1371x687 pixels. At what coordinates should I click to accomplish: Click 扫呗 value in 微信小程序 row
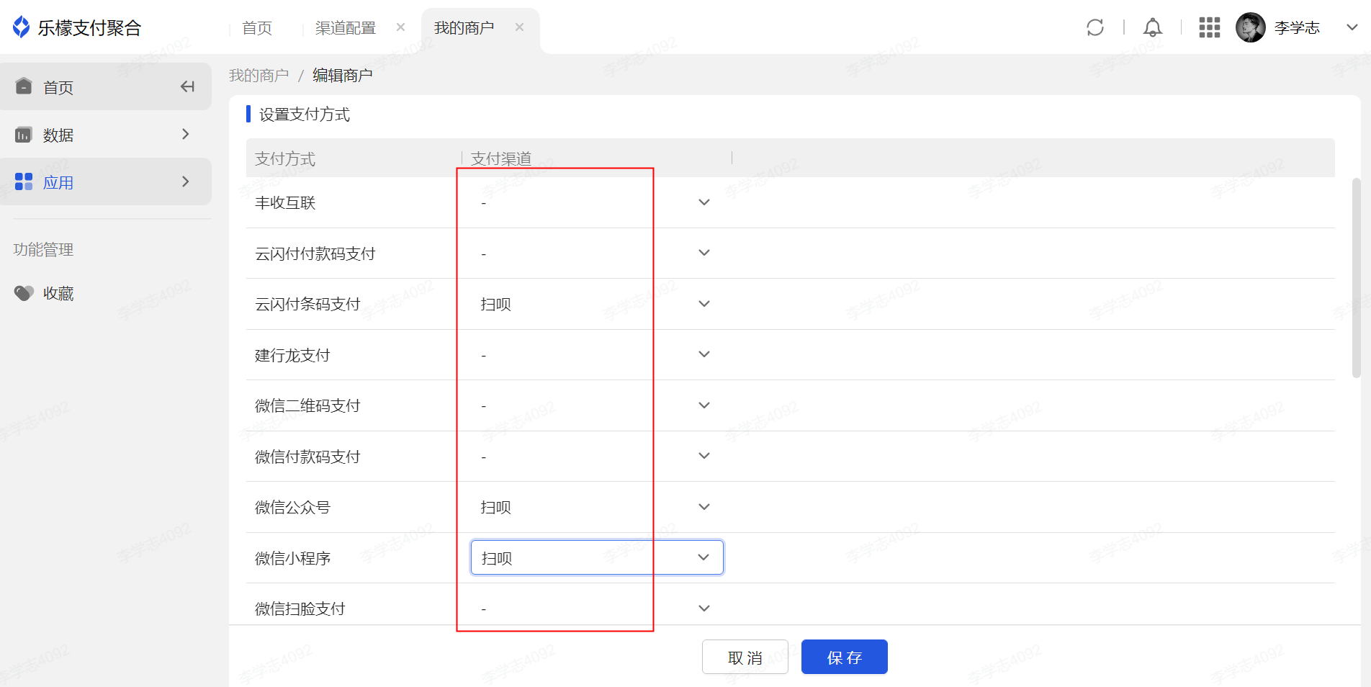pyautogui.click(x=497, y=558)
